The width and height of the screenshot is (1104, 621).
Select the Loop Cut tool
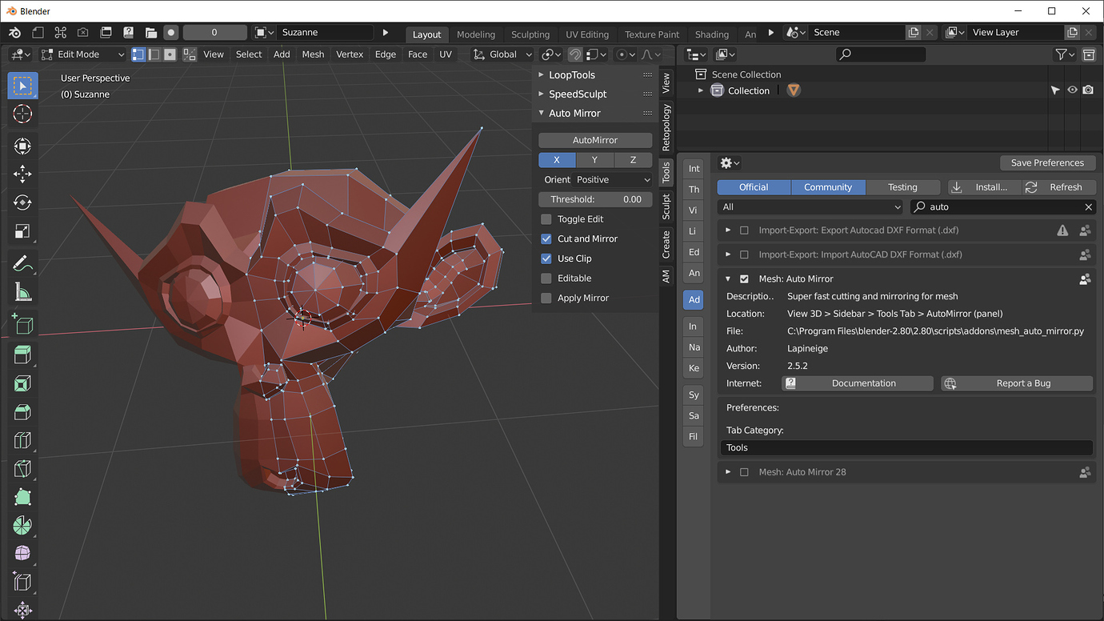[22, 439]
